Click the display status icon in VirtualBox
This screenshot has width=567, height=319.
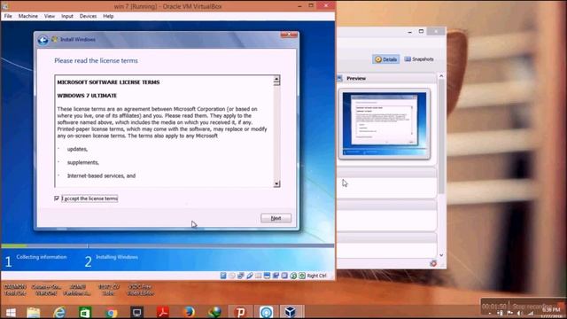267,276
